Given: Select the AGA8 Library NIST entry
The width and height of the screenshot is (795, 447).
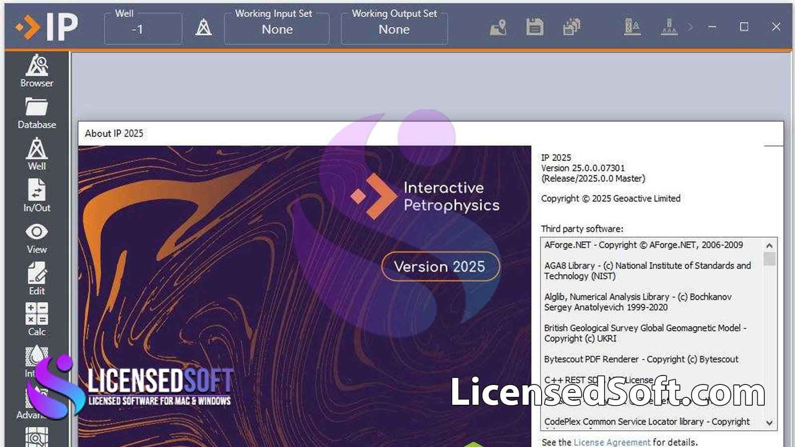Looking at the screenshot, I should [647, 271].
